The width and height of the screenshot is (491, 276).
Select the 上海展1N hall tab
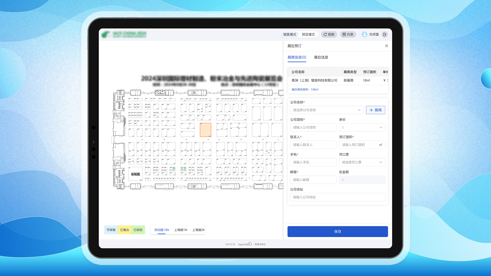point(181,230)
